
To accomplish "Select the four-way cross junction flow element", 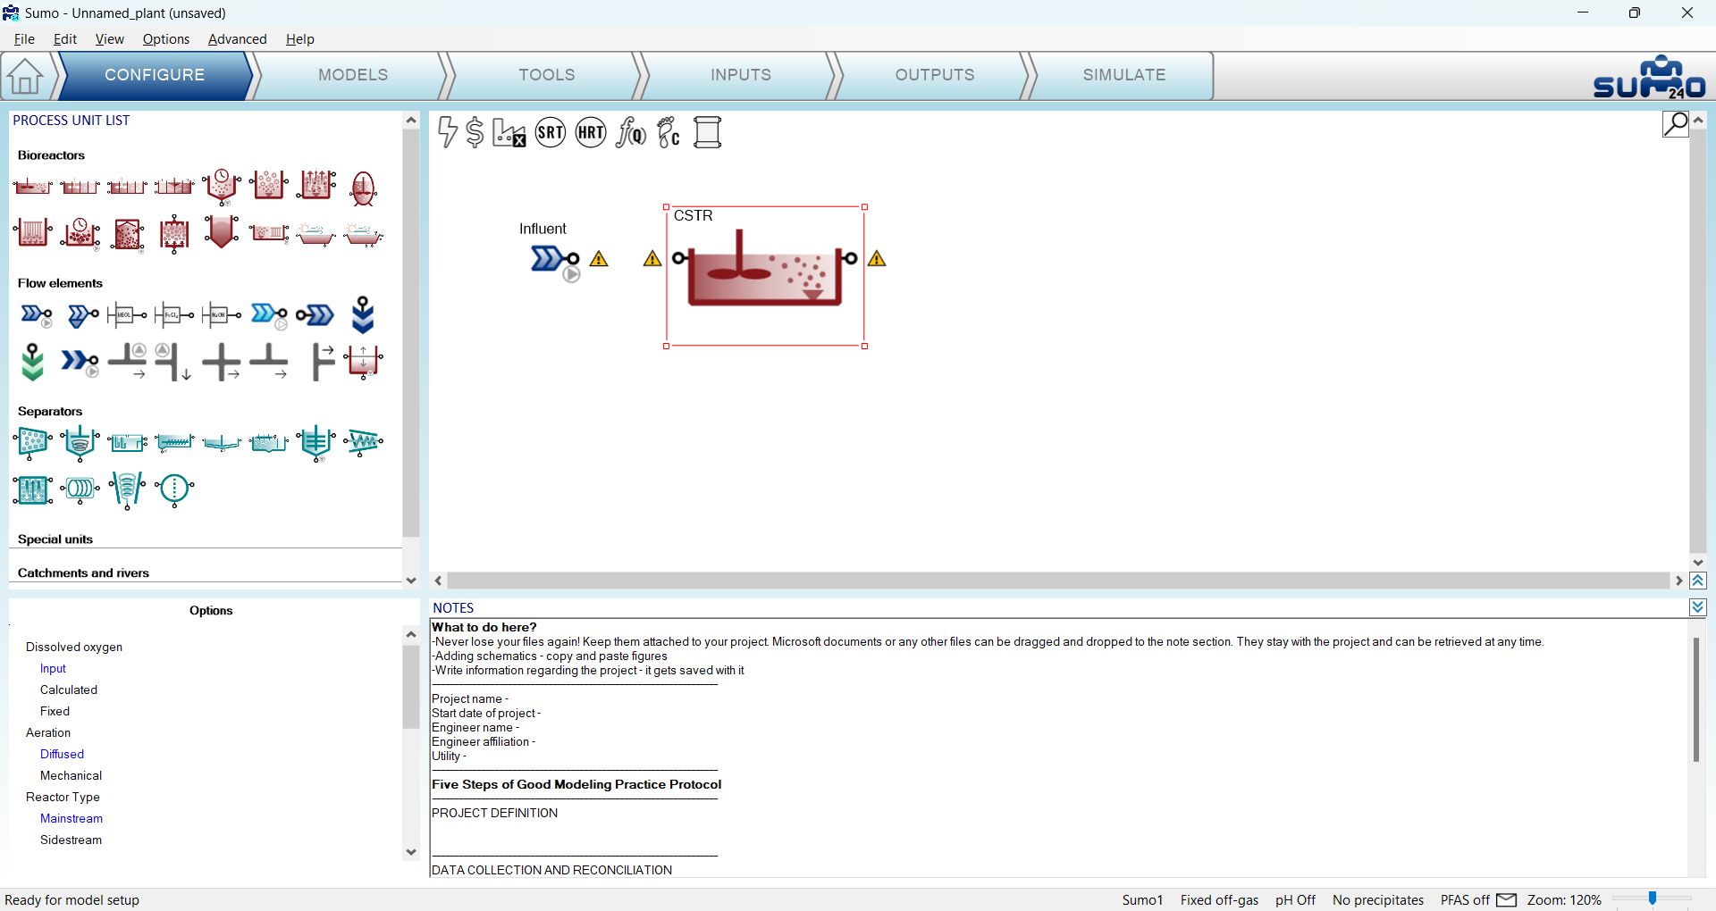I will [x=222, y=363].
